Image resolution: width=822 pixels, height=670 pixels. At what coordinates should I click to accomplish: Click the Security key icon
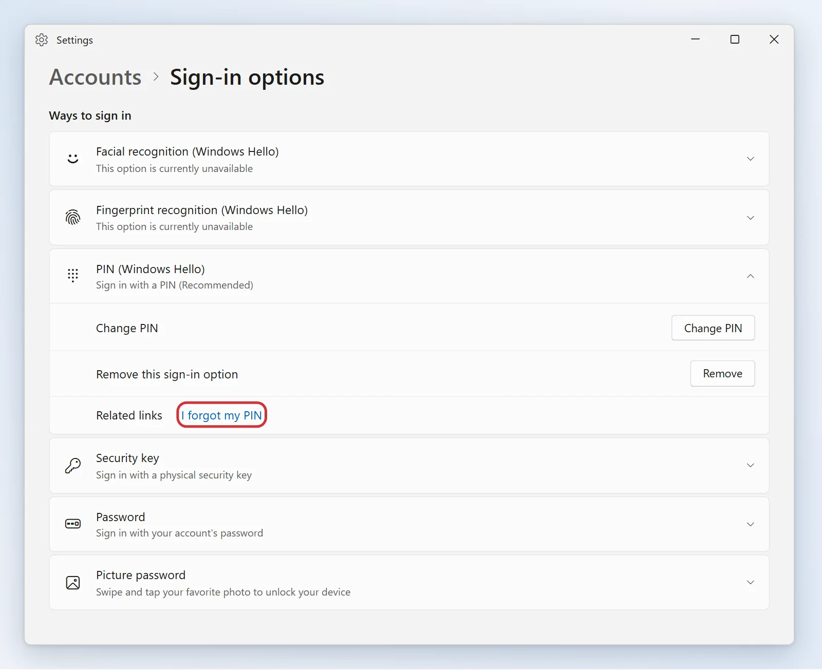[x=73, y=466]
